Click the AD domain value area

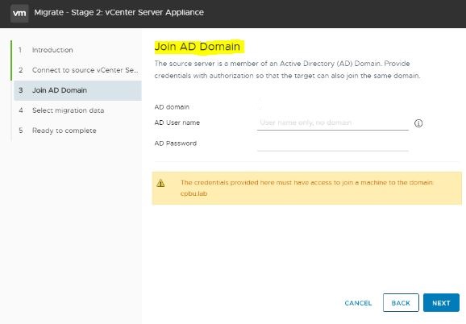click(333, 106)
